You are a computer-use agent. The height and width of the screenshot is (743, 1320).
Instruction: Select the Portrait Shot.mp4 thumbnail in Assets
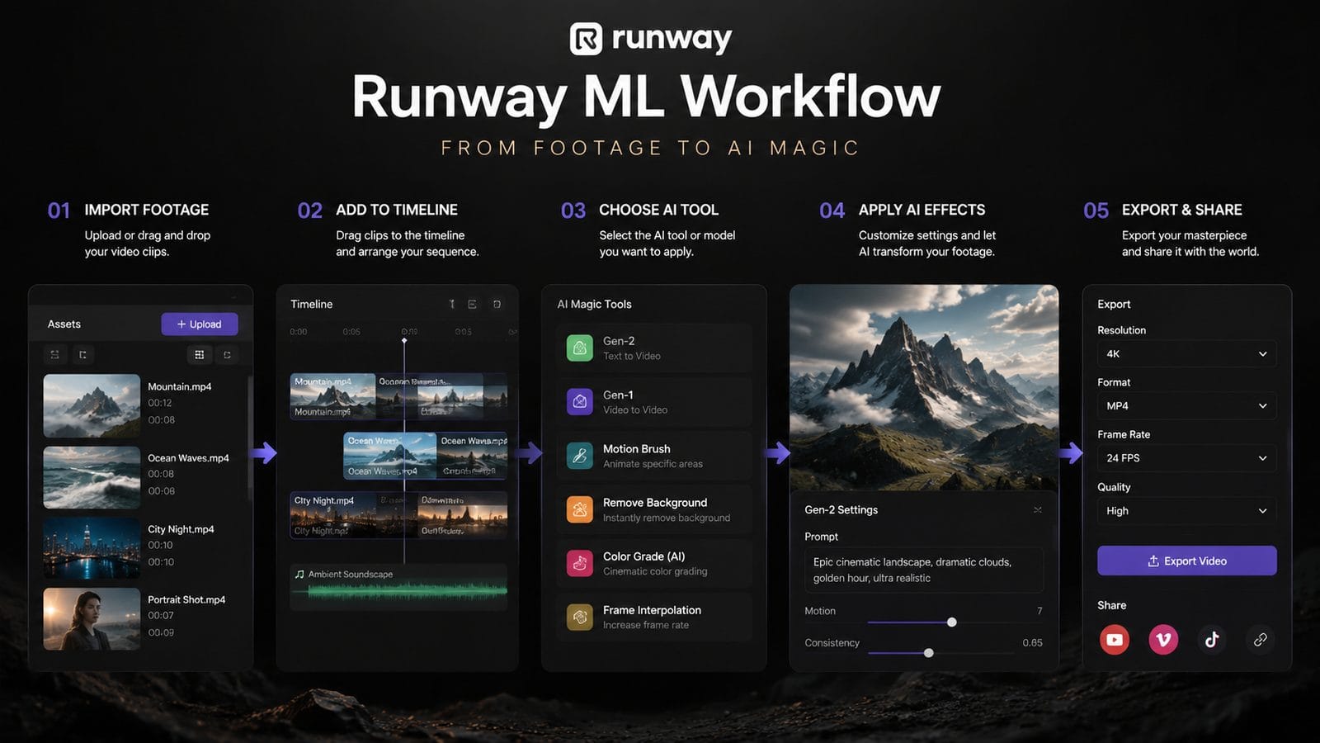point(92,618)
